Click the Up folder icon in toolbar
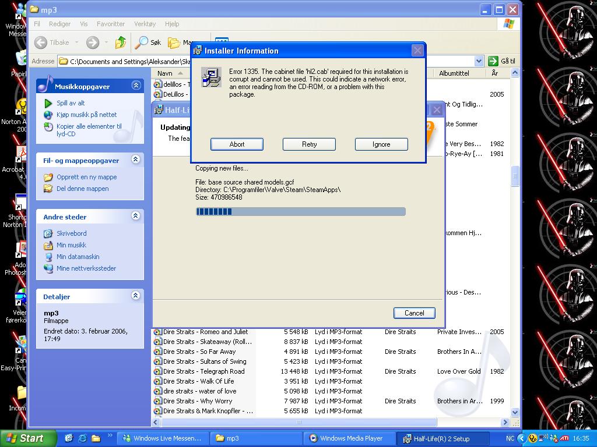The width and height of the screenshot is (597, 447). (x=121, y=42)
